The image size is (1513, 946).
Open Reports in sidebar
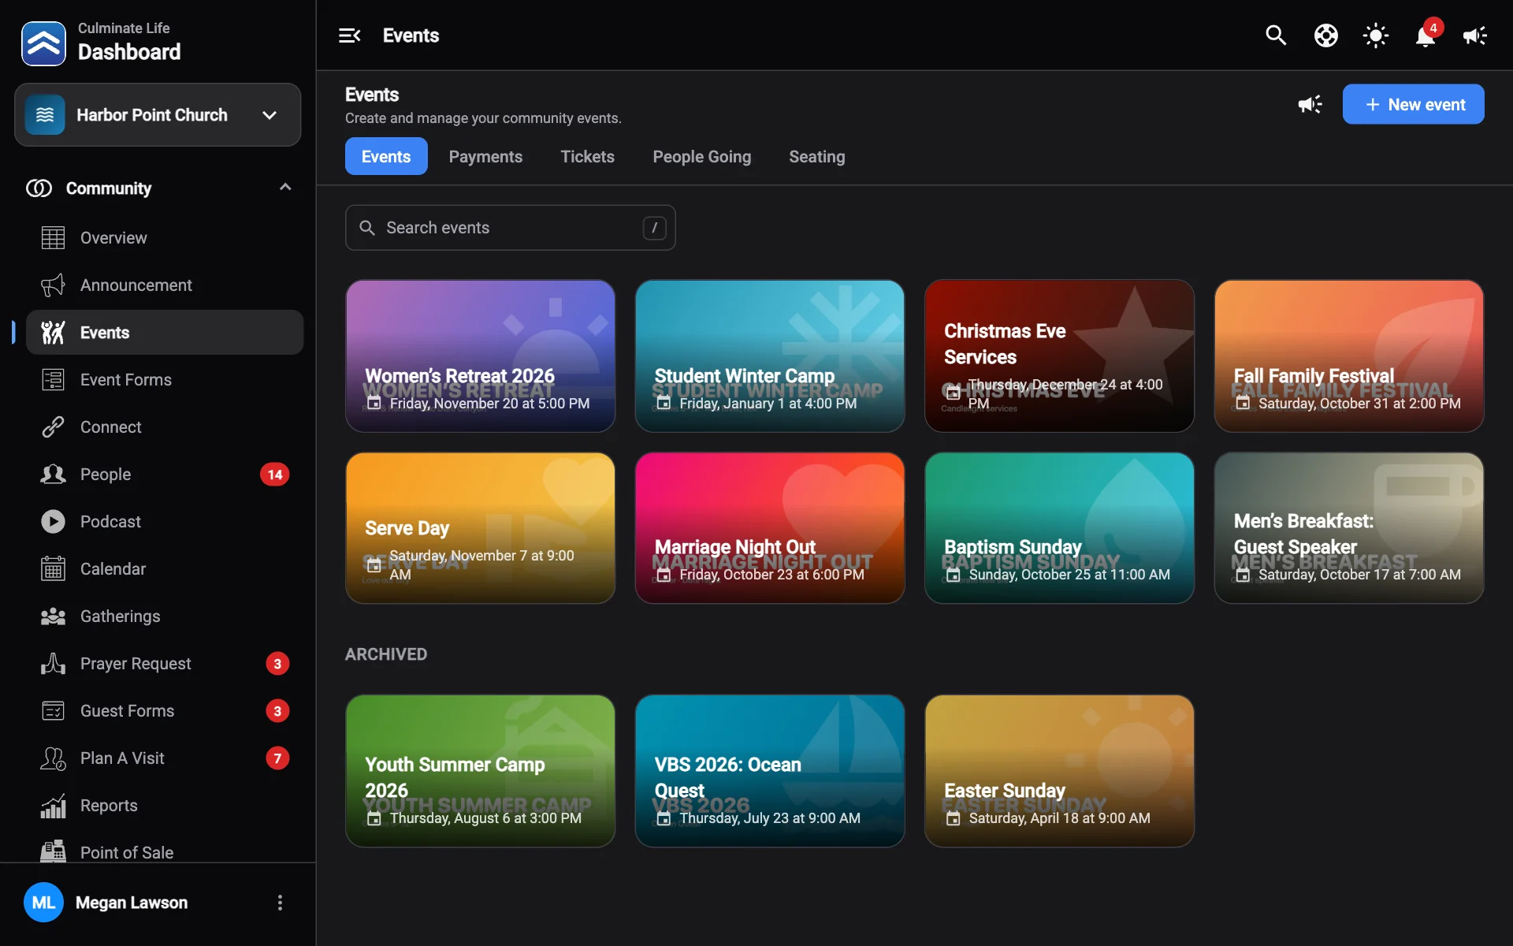165,805
